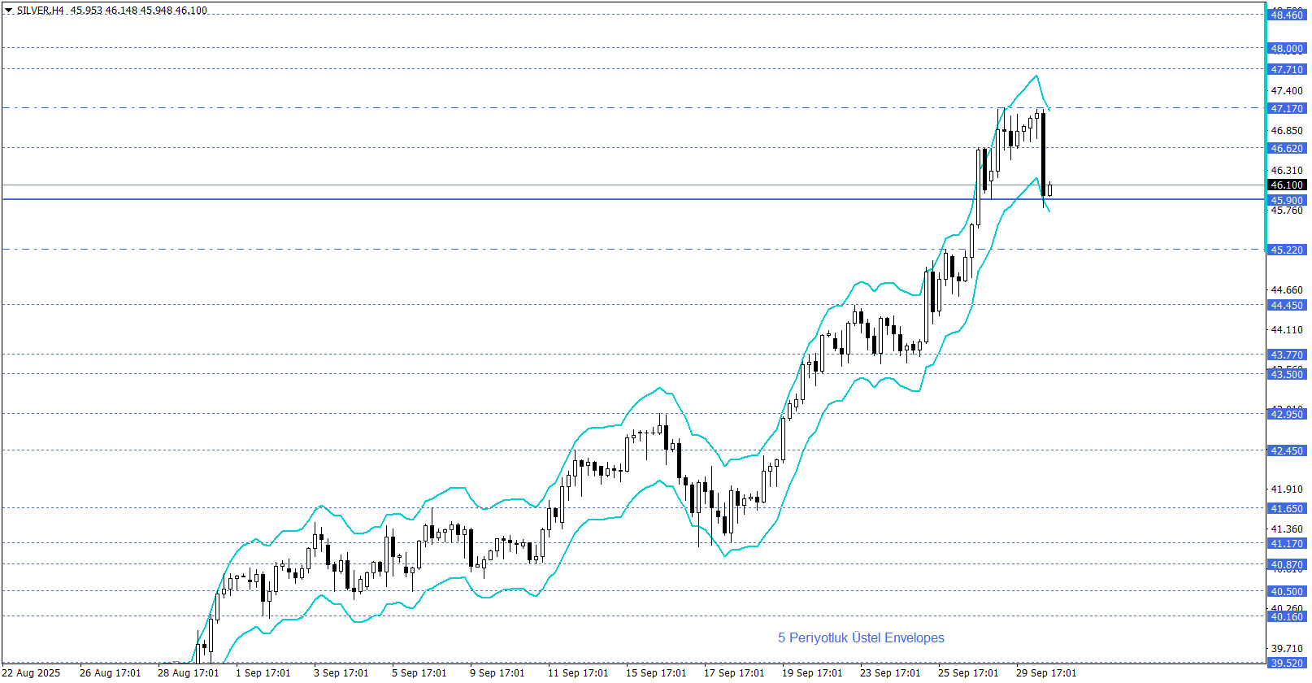The width and height of the screenshot is (1312, 683).
Task: Click the 47.710 price level label
Action: (1287, 70)
